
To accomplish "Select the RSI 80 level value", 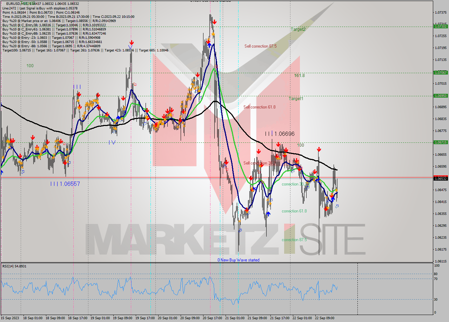I will (x=435, y=274).
